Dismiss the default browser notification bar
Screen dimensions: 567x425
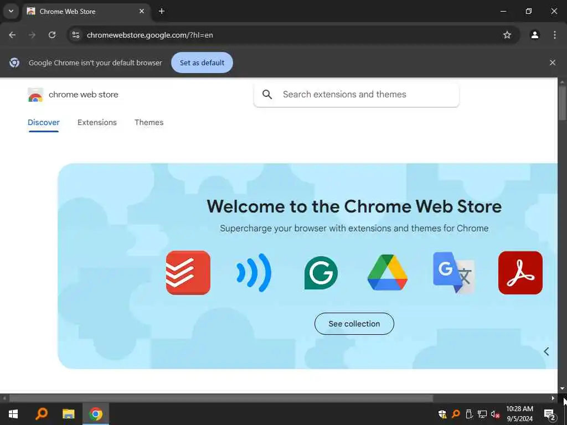pos(552,63)
